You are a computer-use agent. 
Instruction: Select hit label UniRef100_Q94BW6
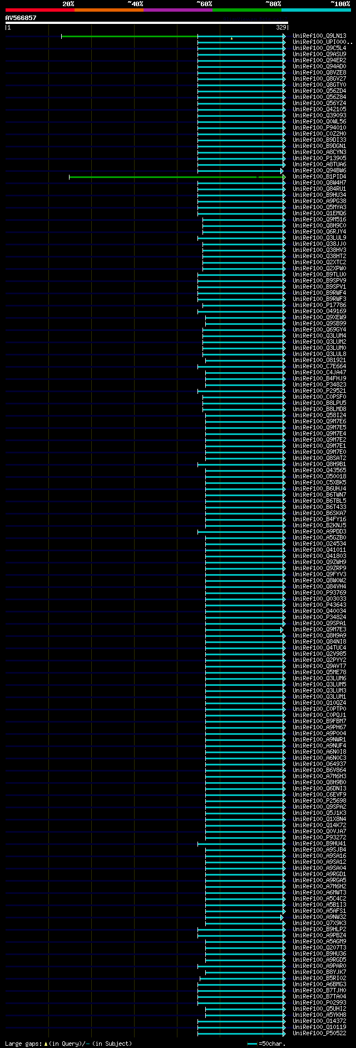click(319, 171)
